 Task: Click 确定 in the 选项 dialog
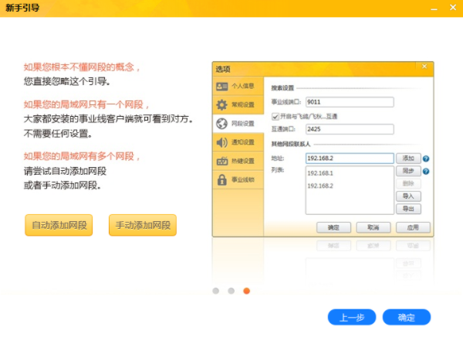[x=333, y=227]
